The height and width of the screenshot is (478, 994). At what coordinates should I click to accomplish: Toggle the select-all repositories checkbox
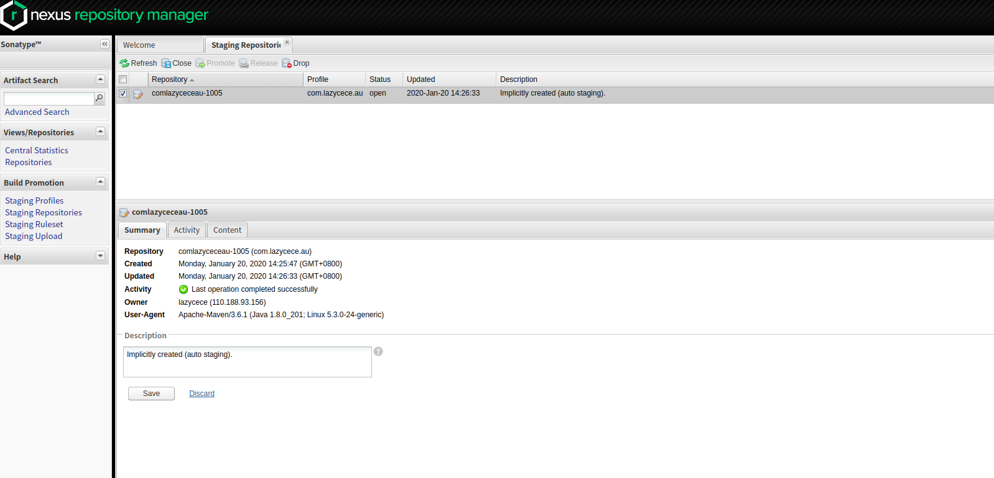123,79
